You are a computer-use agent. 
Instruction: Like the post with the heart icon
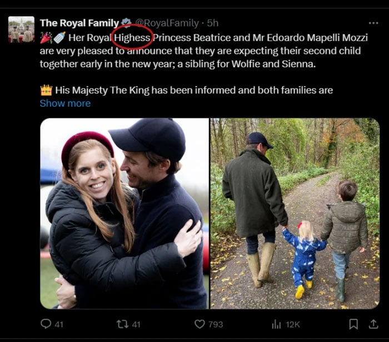click(200, 324)
